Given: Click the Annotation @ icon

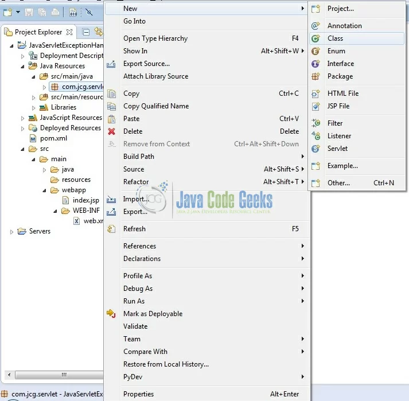Looking at the screenshot, I should [315, 26].
